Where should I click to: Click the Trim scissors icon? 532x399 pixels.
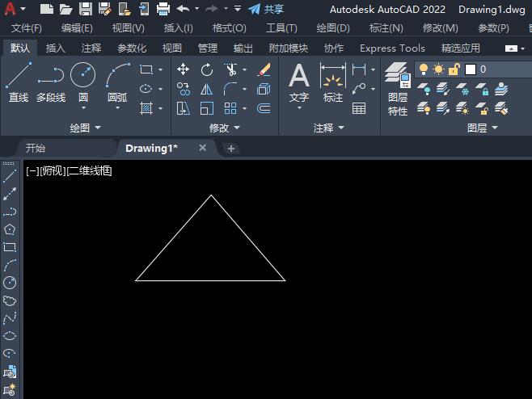[x=230, y=69]
